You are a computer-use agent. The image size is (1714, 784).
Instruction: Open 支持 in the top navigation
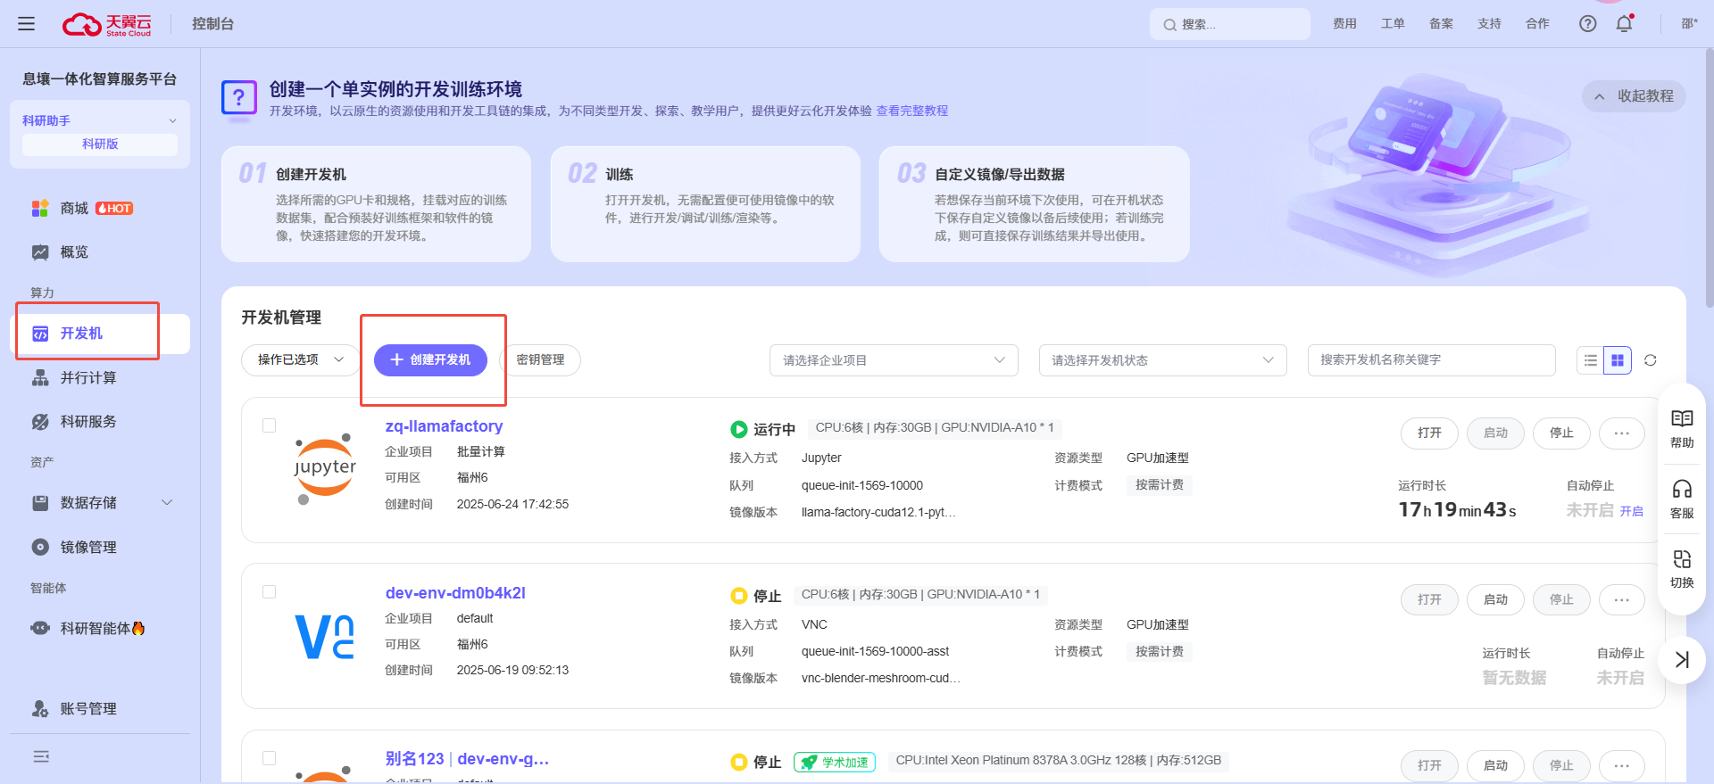(1489, 24)
